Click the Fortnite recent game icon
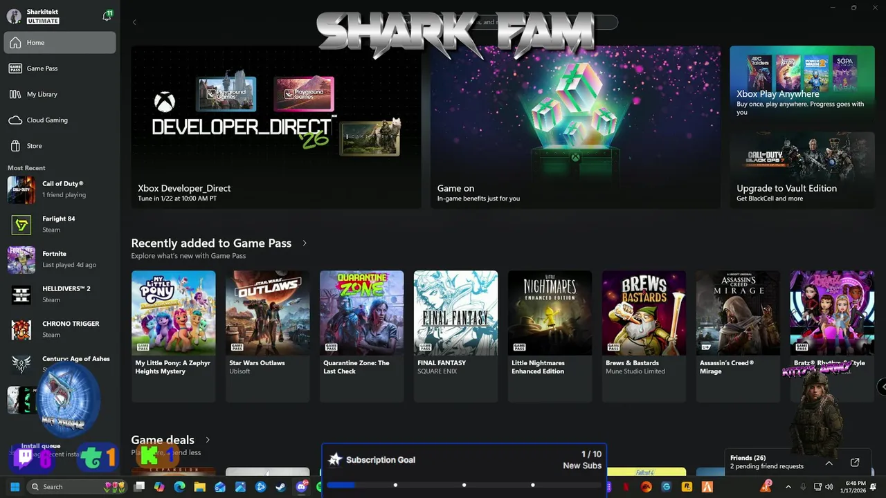Screen dimensions: 886x498 pyautogui.click(x=21, y=259)
